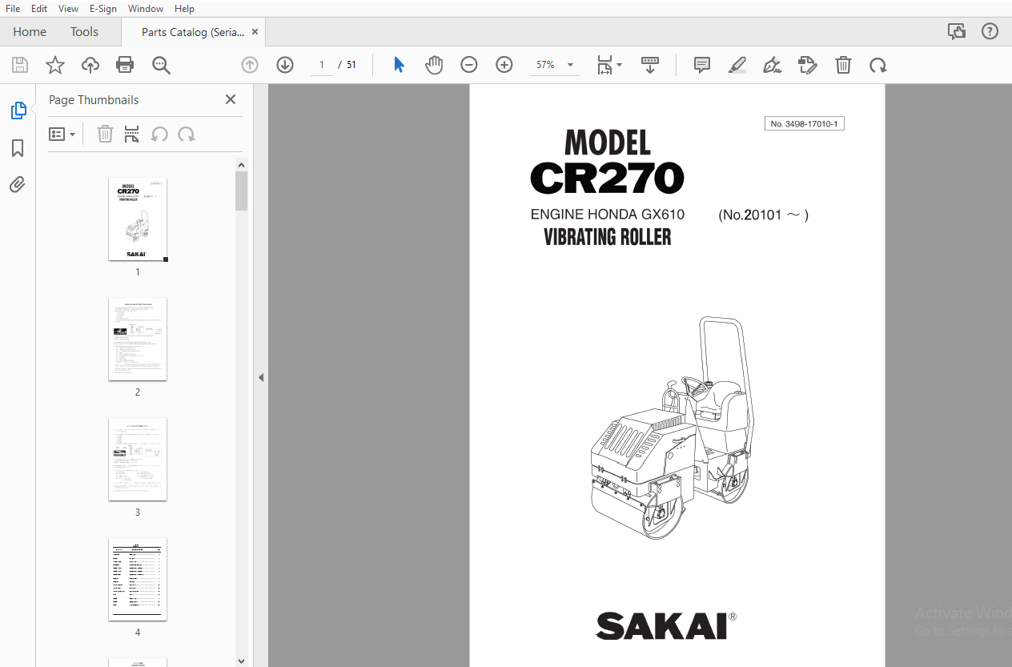Screen dimensions: 1012x667
Task: Bookmark document with the star icon
Action: [x=55, y=65]
